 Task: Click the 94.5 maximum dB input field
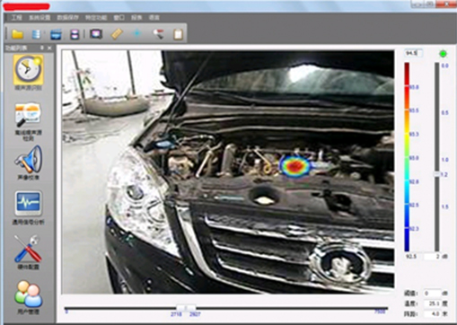(413, 53)
